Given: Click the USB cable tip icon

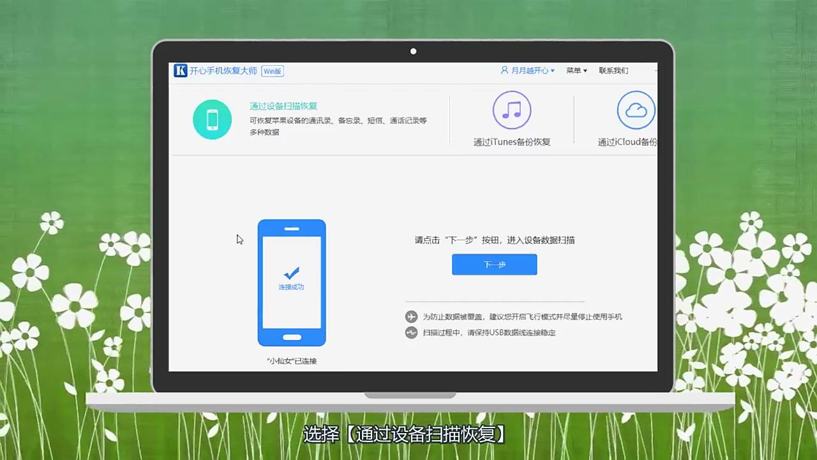Looking at the screenshot, I should pos(411,332).
